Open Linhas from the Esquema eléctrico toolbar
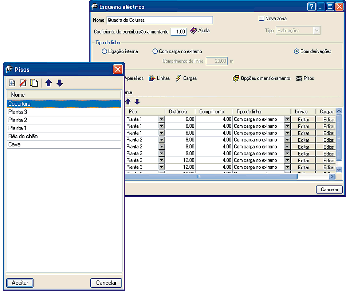 pyautogui.click(x=159, y=78)
